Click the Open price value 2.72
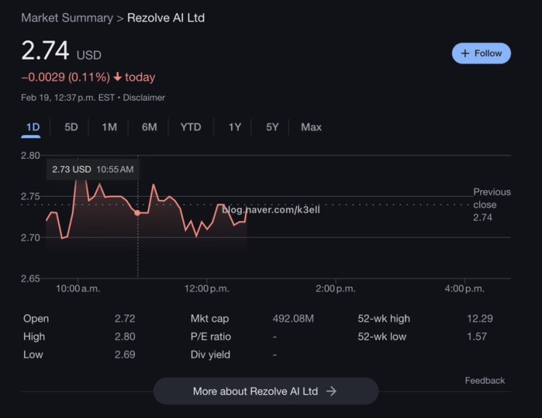542x418 pixels. [125, 319]
